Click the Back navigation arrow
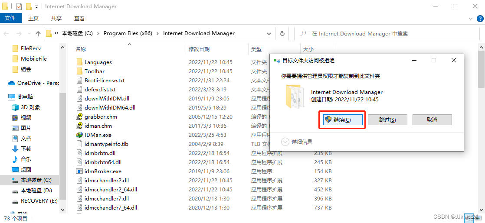The height and width of the screenshot is (223, 485). [x=7, y=34]
